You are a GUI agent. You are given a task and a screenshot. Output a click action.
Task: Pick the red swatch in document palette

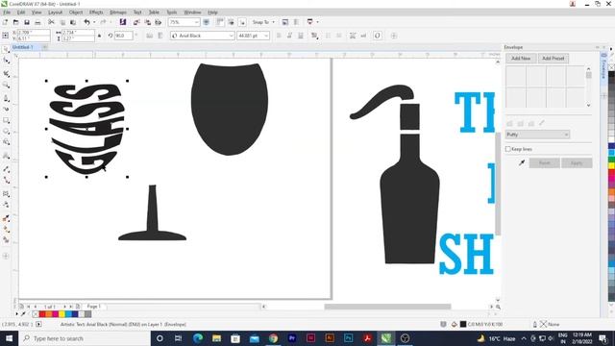(42, 314)
